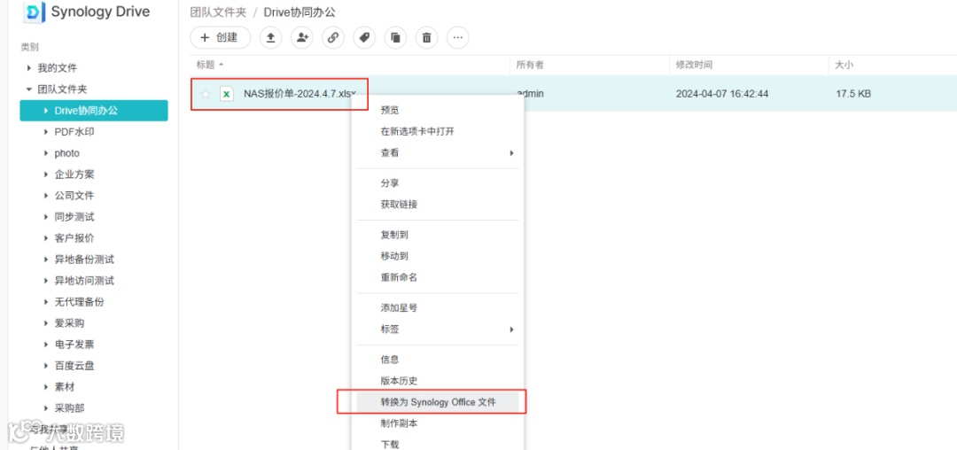Expand the 公司文件 folder arrow

(x=46, y=196)
